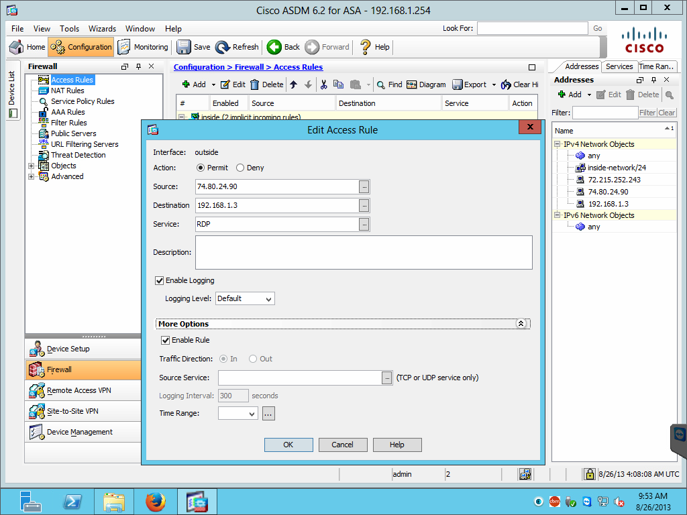Click the Copy icon in rules toolbar
This screenshot has width=687, height=515.
click(x=338, y=84)
